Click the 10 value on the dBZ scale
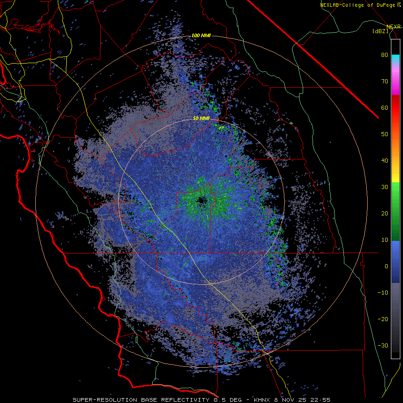 (385, 240)
